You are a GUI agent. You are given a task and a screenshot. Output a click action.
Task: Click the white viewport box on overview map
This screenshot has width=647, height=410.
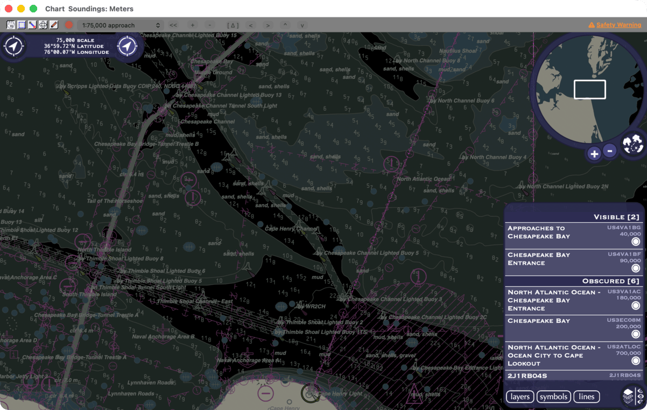[x=590, y=89]
